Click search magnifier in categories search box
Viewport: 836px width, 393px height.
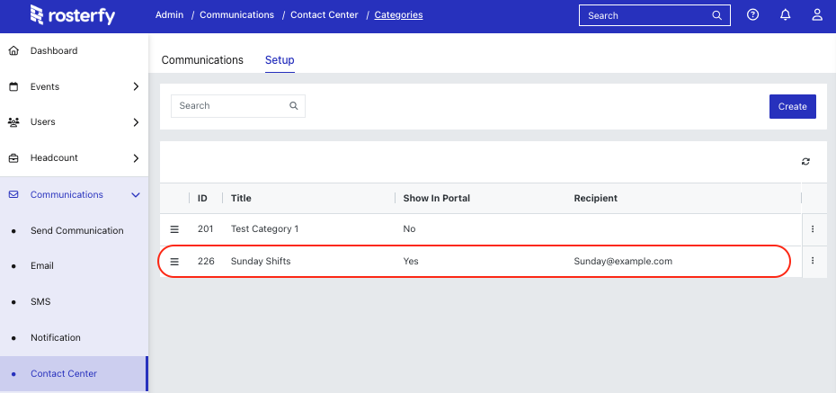(x=293, y=105)
